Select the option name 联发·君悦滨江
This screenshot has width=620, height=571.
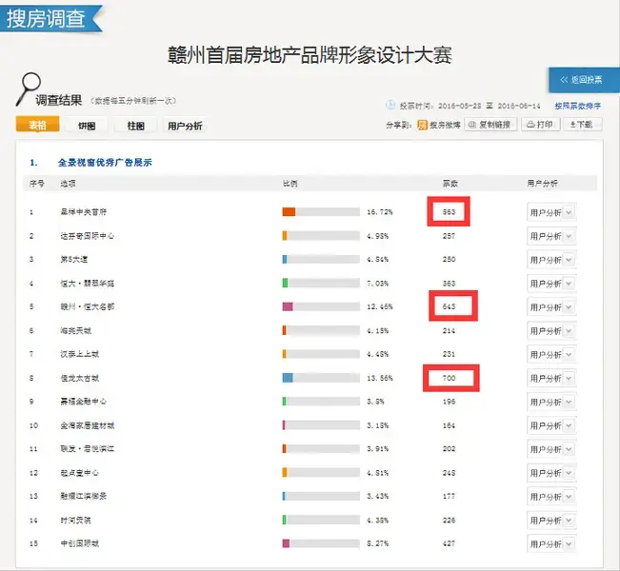(x=87, y=449)
